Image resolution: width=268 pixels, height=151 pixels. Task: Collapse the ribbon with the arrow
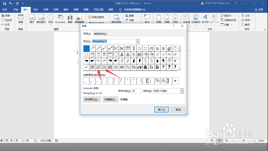tap(265, 30)
